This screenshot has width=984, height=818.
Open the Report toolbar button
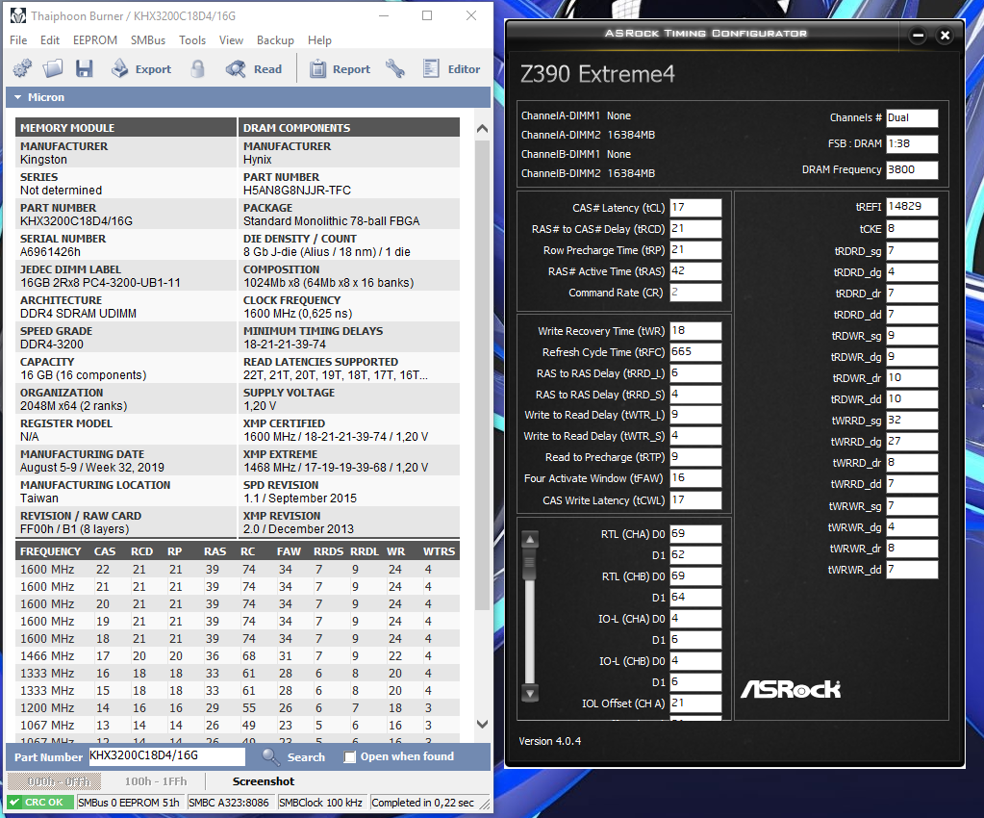click(x=340, y=69)
